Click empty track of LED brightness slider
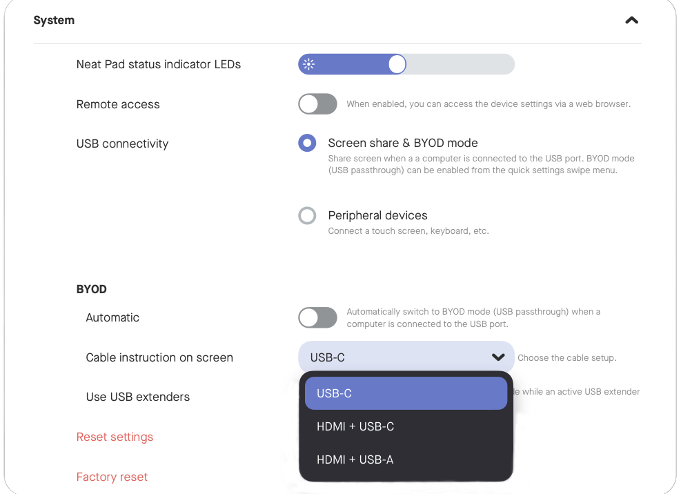681x494 pixels. (460, 64)
